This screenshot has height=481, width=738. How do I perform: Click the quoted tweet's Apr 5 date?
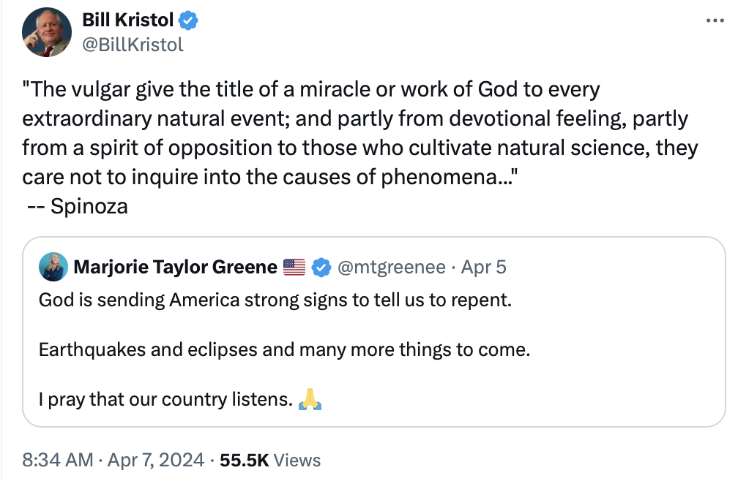coord(484,267)
